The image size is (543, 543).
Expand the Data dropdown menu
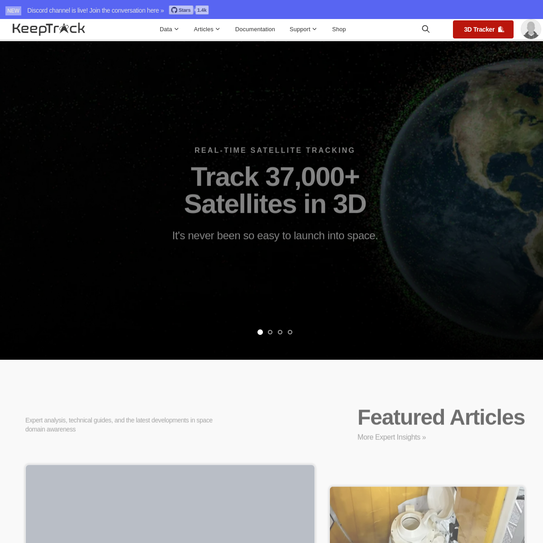click(169, 29)
